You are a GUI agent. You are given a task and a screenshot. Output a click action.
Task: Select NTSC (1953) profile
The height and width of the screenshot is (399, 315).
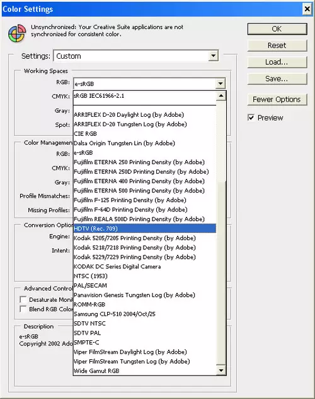click(x=145, y=276)
